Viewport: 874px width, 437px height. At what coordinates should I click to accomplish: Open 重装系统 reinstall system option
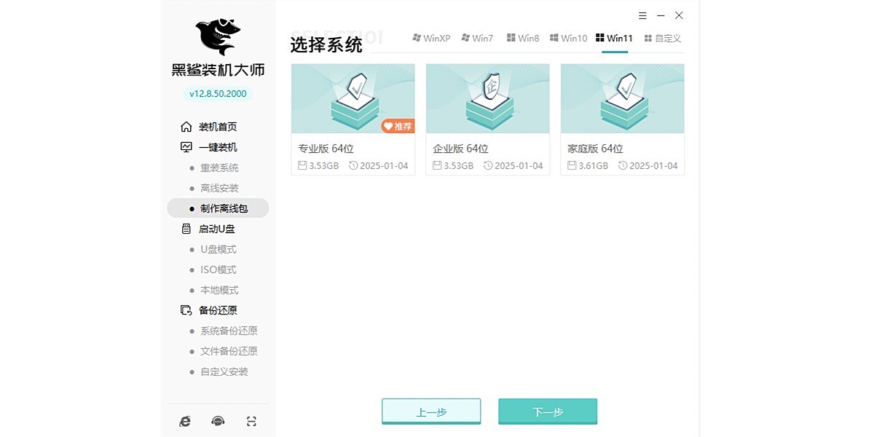[220, 168]
